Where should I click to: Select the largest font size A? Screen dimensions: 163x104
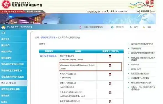[x=108, y=11]
